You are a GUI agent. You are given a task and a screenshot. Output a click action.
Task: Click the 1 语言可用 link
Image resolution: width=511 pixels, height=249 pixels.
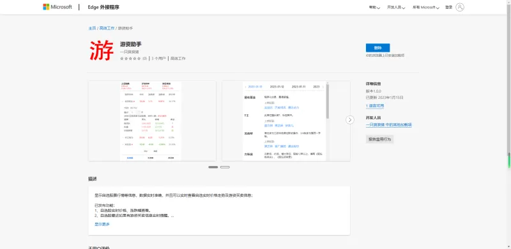(x=375, y=106)
